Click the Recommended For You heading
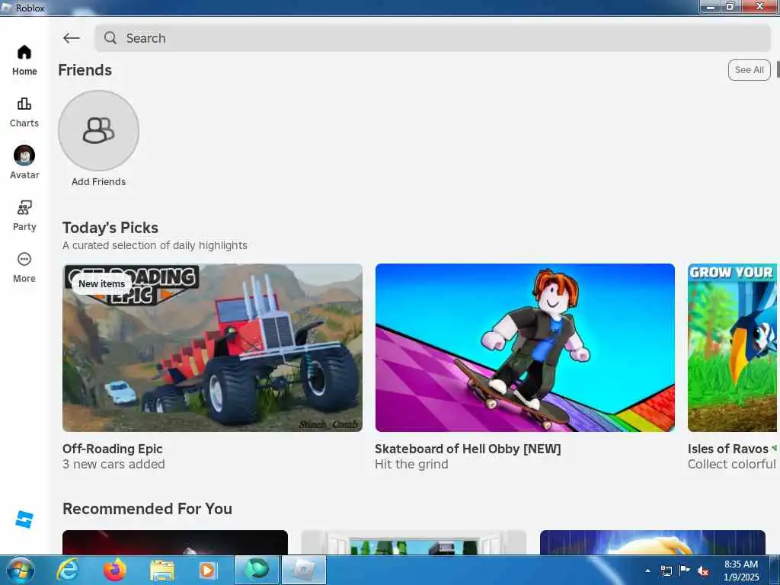The image size is (780, 585). click(x=147, y=508)
